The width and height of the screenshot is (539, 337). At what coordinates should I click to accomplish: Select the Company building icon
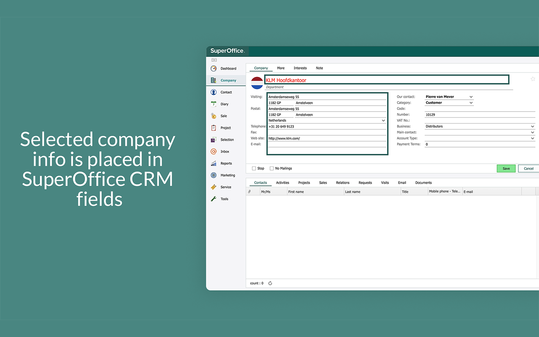[213, 80]
